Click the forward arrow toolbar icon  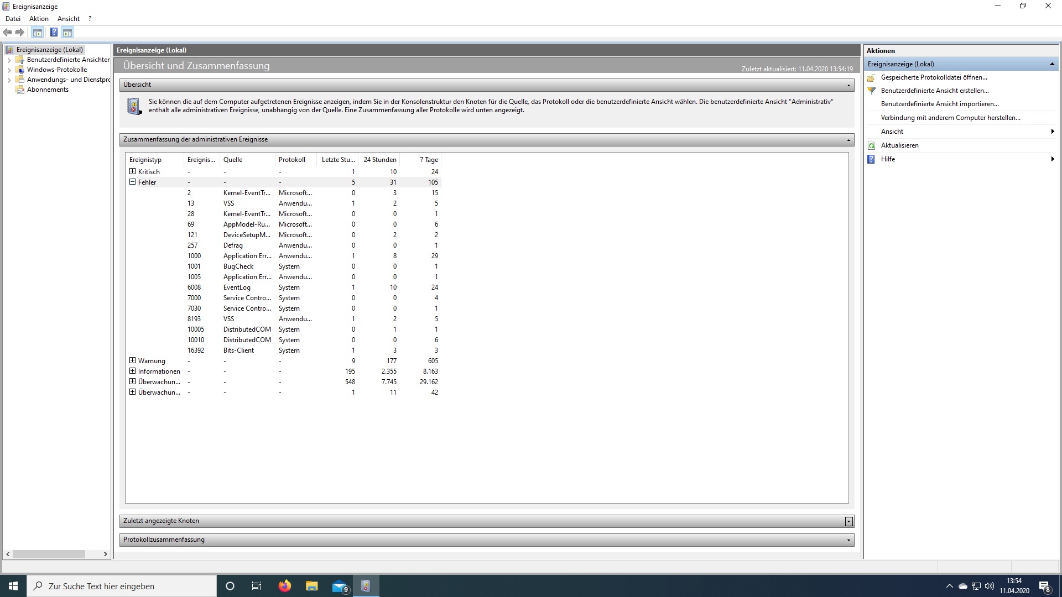coord(20,32)
